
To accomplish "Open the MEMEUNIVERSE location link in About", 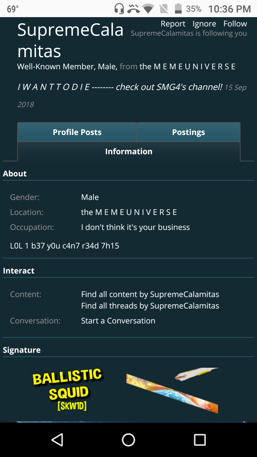I will (x=129, y=212).
